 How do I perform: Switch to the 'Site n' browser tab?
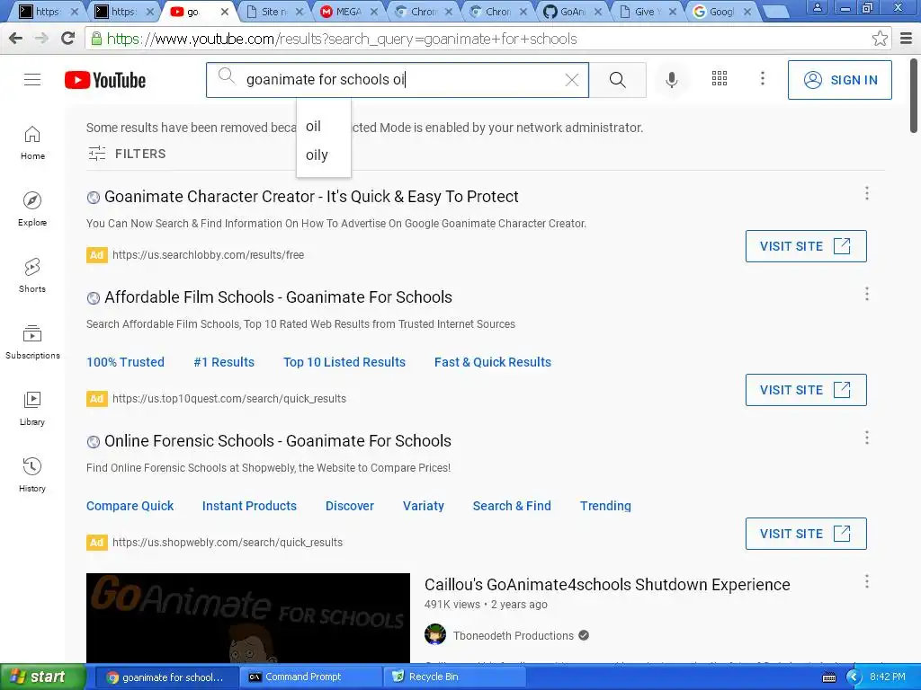tap(273, 12)
